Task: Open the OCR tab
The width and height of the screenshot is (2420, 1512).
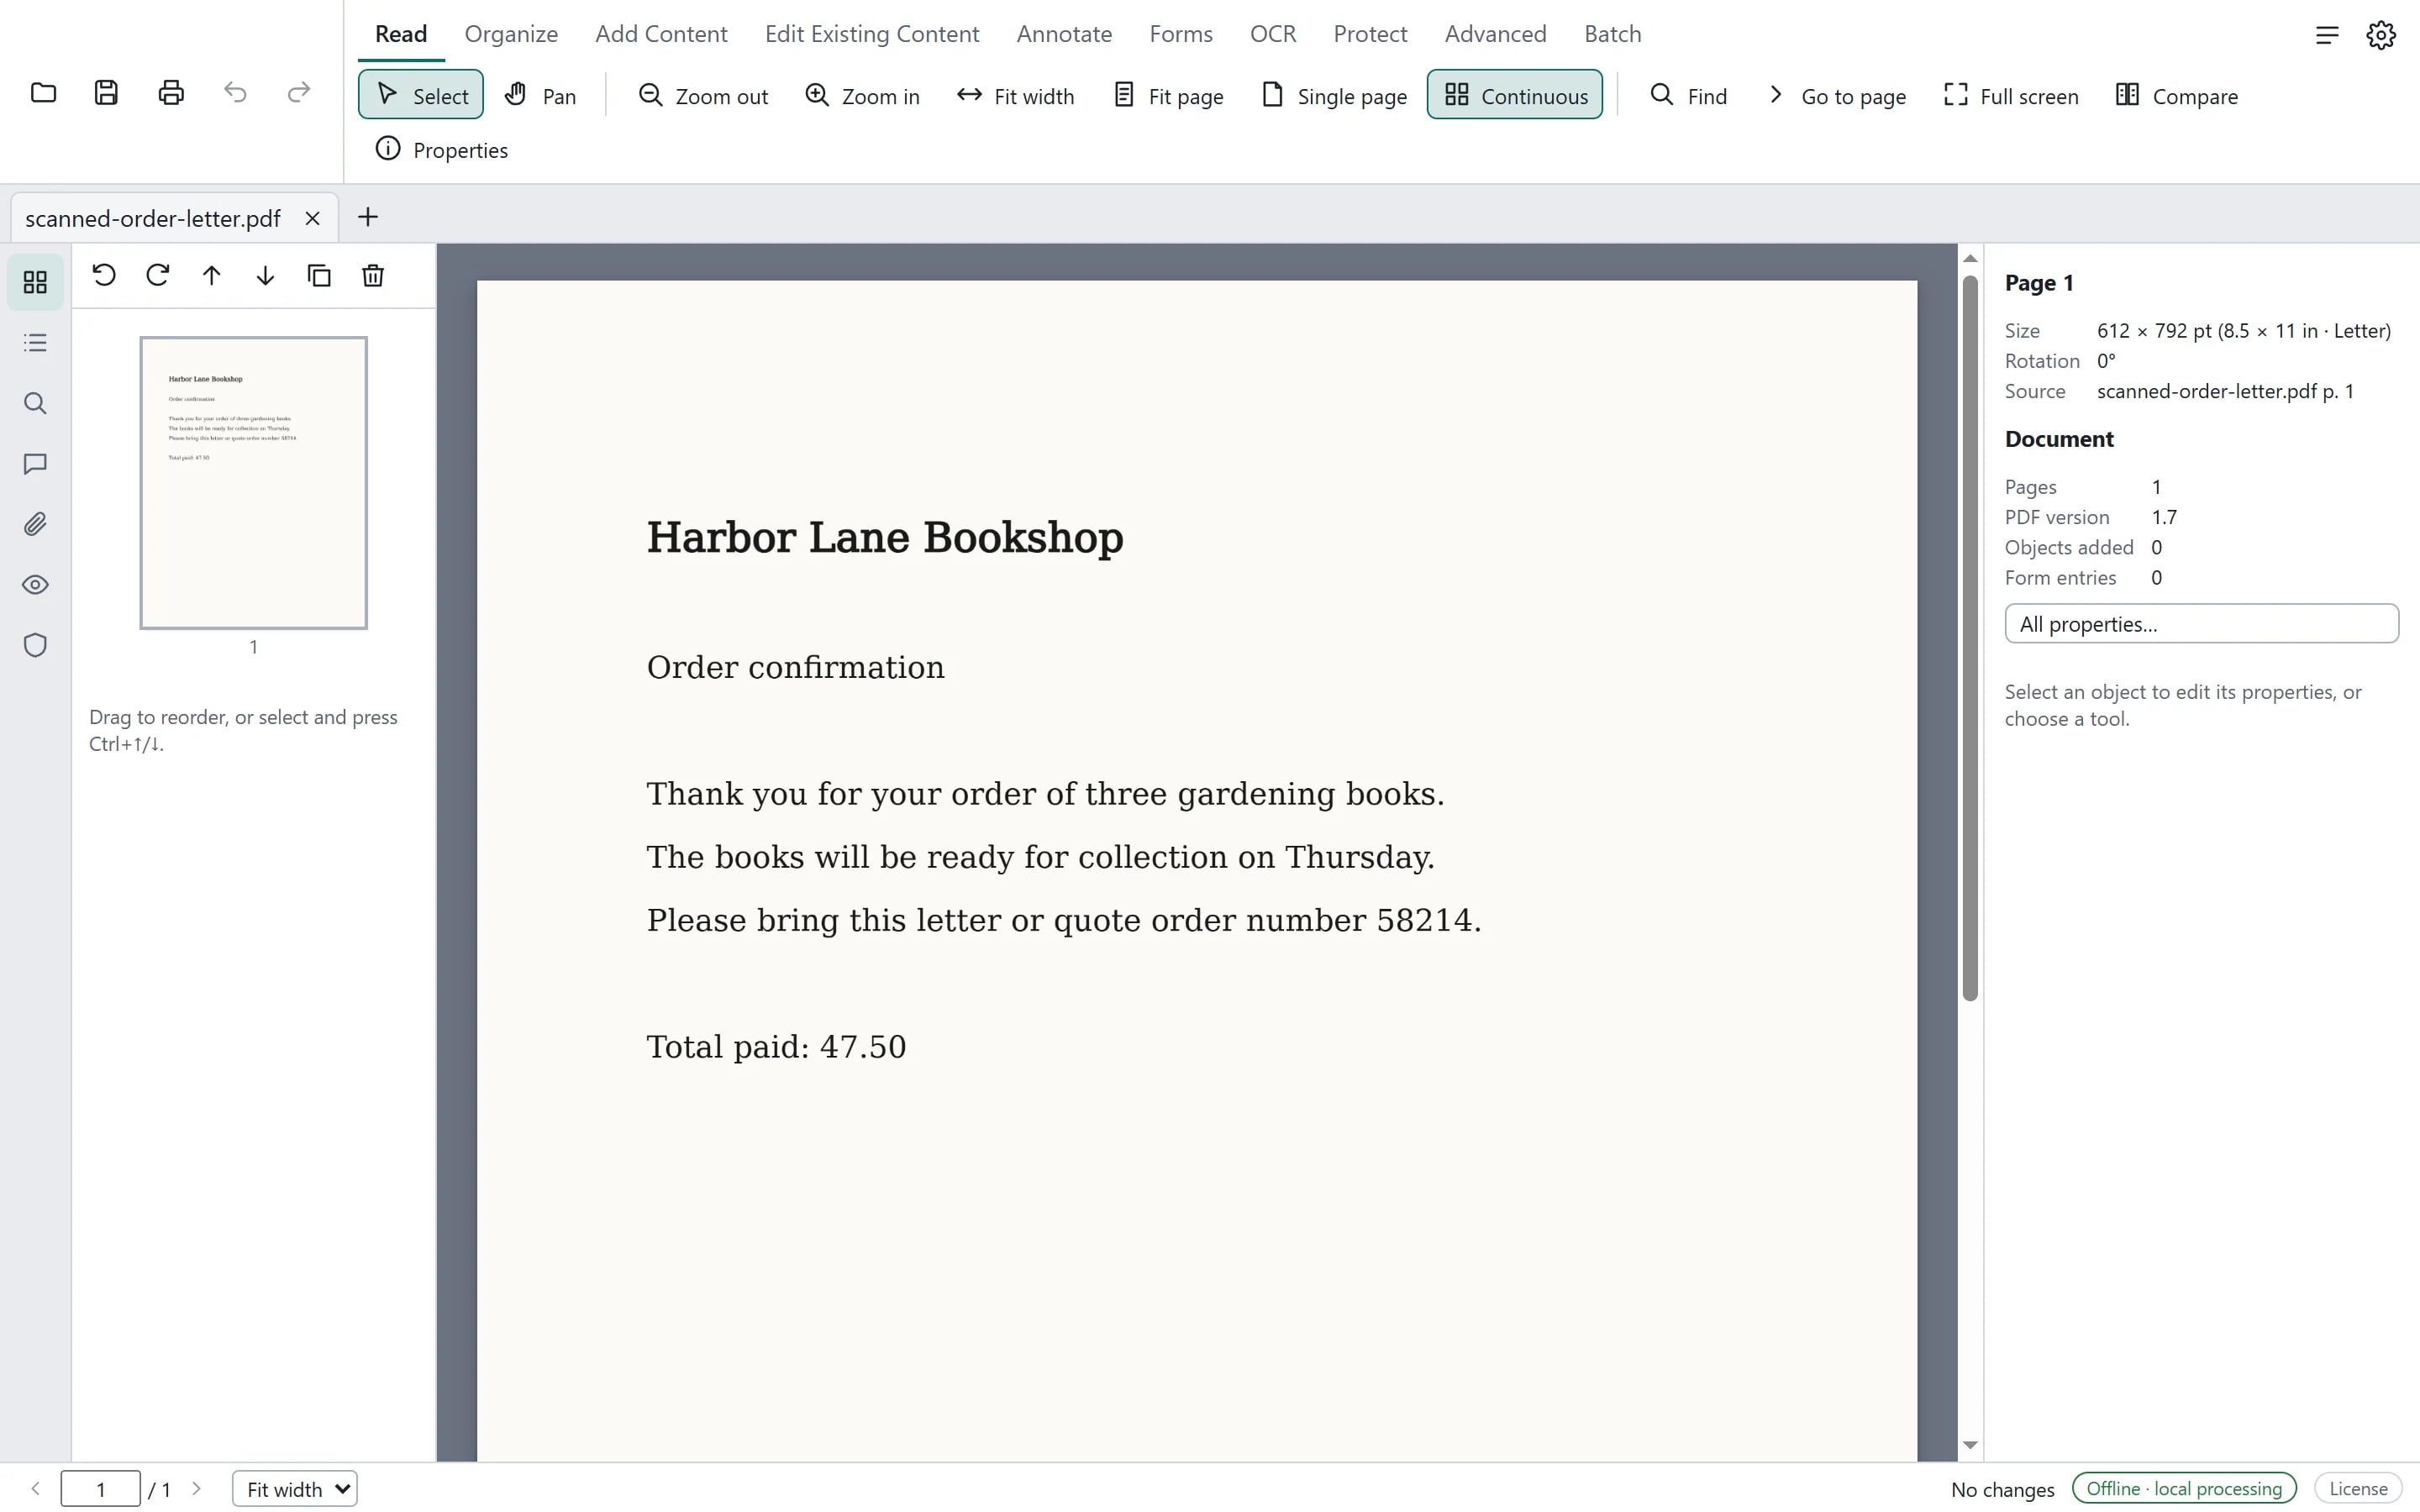Action: point(1273,34)
